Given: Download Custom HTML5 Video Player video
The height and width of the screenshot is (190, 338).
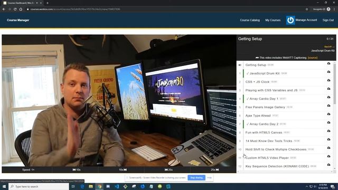Looking at the screenshot, I should coord(328,156).
